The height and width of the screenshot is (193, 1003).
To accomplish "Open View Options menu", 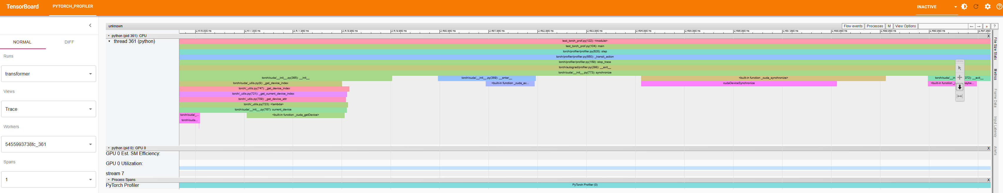I will [905, 26].
